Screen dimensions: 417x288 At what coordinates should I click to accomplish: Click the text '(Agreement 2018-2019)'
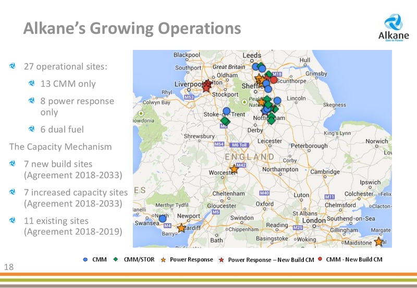click(73, 232)
